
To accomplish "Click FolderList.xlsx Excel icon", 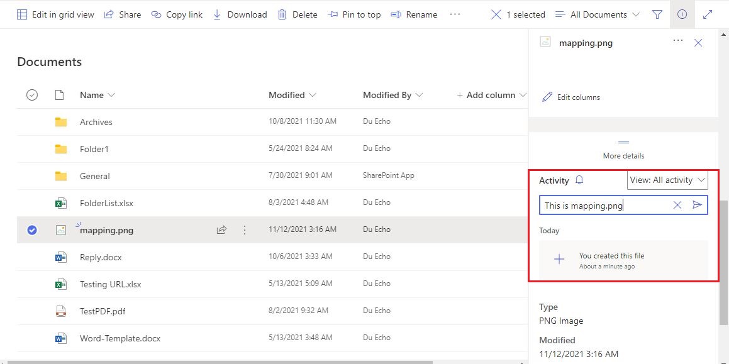I will coord(61,203).
